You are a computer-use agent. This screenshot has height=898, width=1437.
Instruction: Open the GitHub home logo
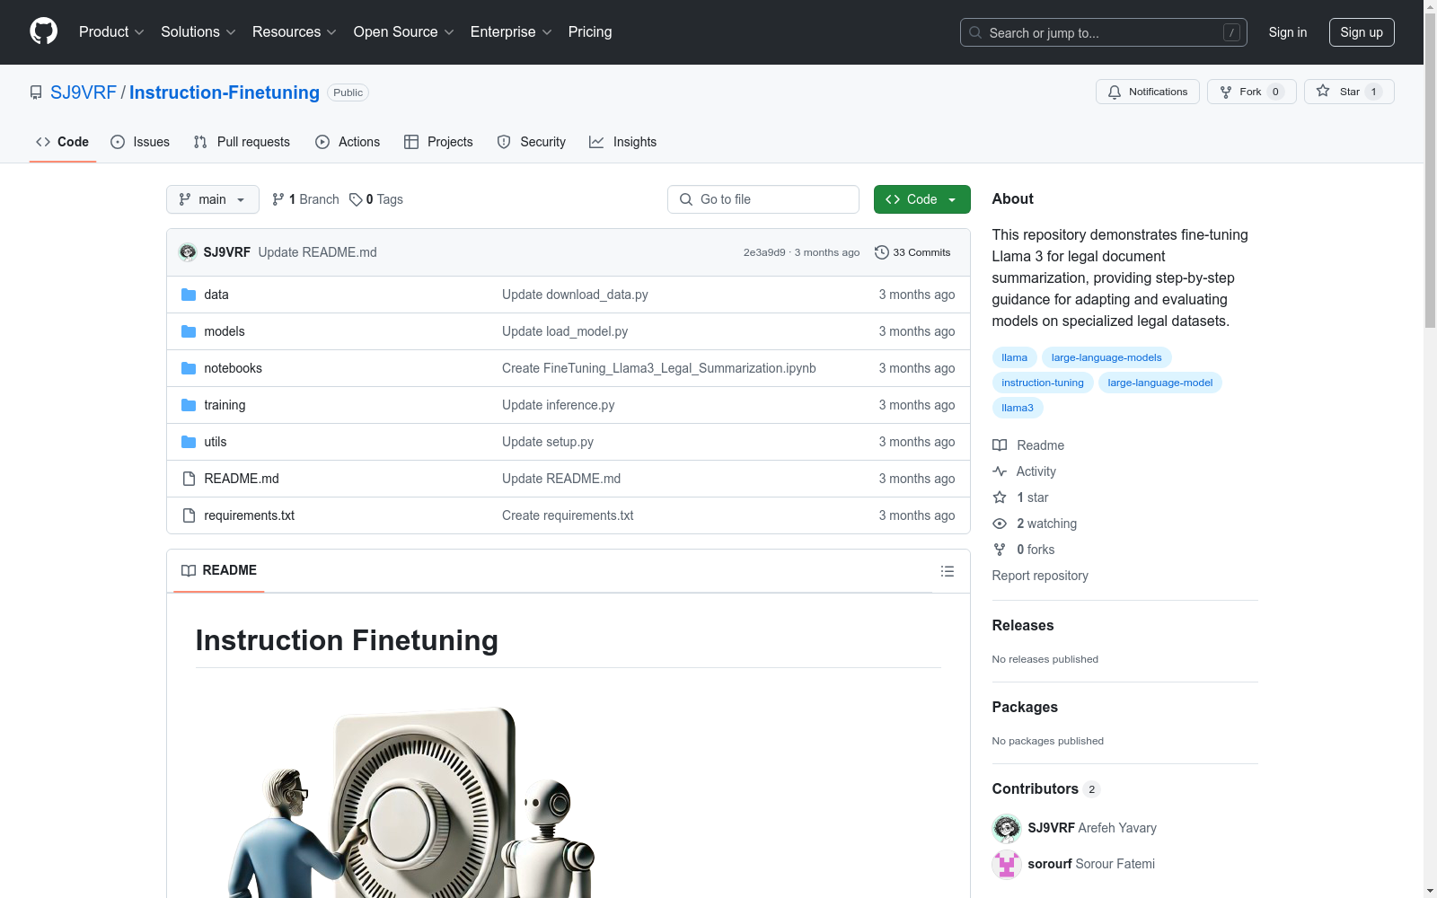tap(43, 31)
